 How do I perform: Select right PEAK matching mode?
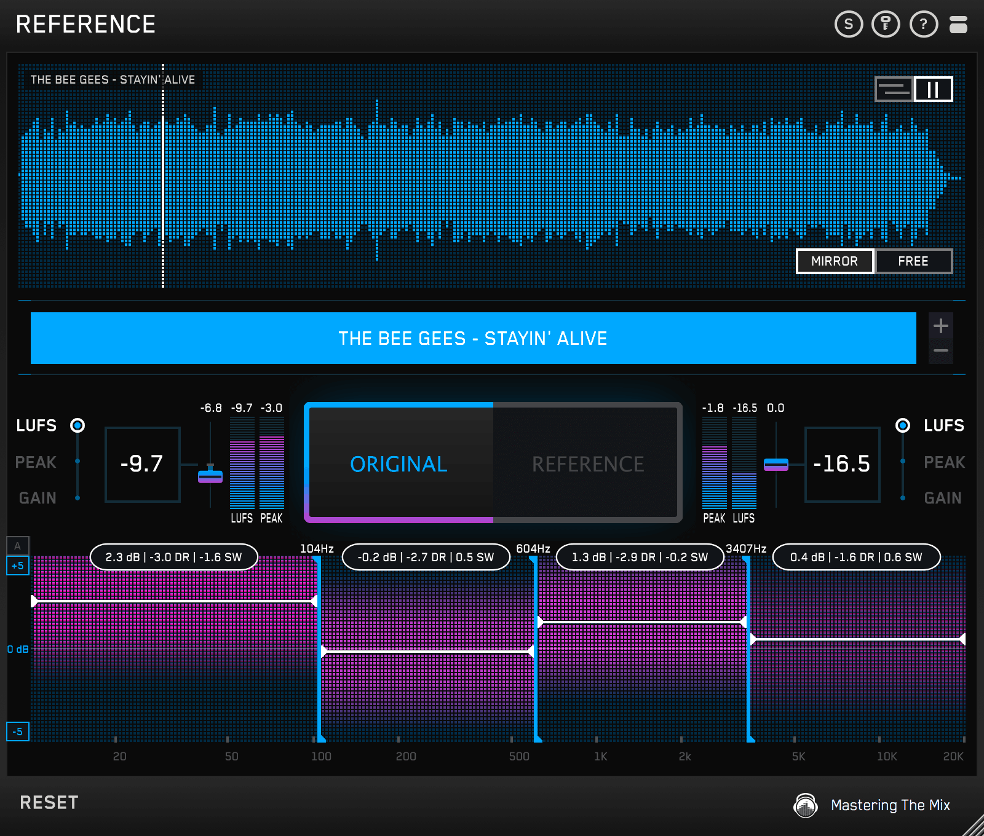pos(944,462)
